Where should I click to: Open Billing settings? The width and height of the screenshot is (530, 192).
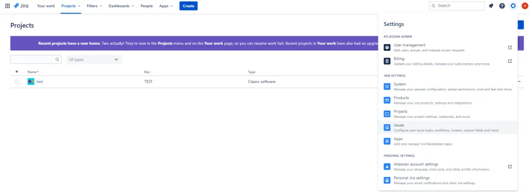click(x=448, y=61)
